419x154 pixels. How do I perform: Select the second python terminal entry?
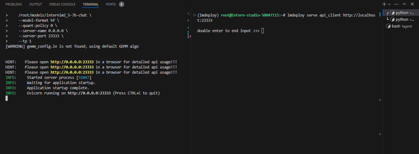(x=401, y=20)
